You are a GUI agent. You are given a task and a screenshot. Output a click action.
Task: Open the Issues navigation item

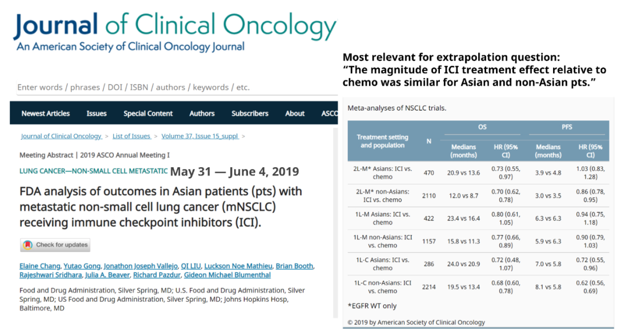coord(97,114)
